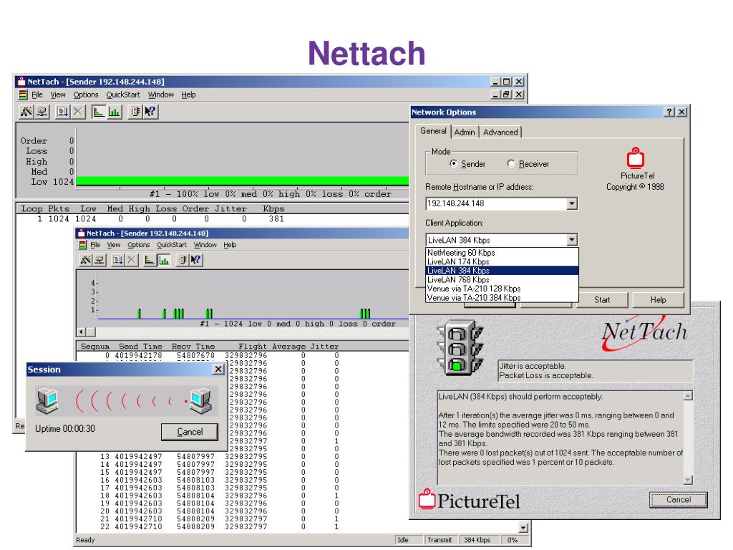
Task: Click the Client Application dropdown arrow
Action: point(572,241)
